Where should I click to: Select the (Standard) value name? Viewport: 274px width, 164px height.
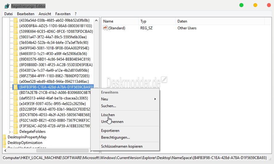coord(117,28)
